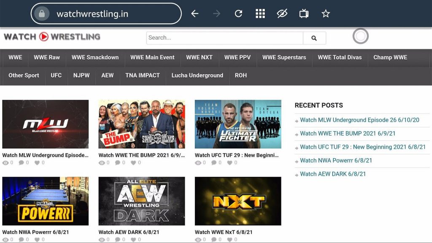
Task: Open recent post Watch NWA Powerrr 6/8/21
Action: click(x=336, y=160)
